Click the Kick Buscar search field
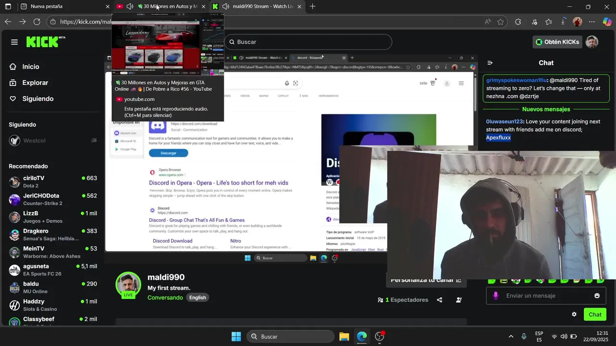Viewport: 616px width, 346px height. 308,42
